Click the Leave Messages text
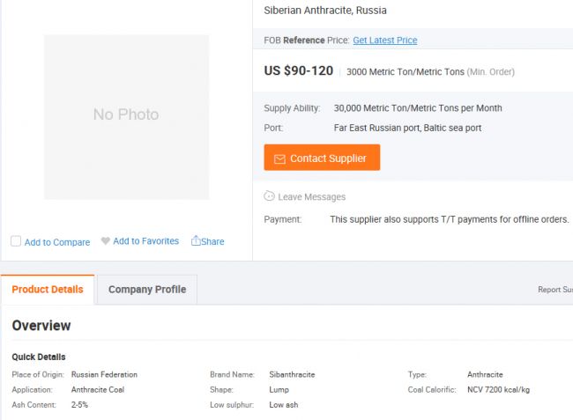 pos(312,197)
